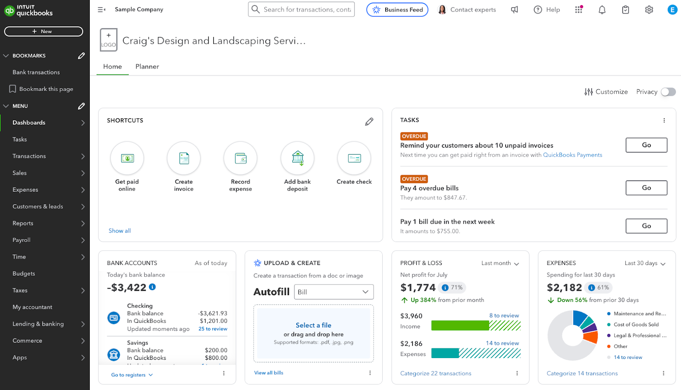Open the user profile avatar E

(672, 9)
